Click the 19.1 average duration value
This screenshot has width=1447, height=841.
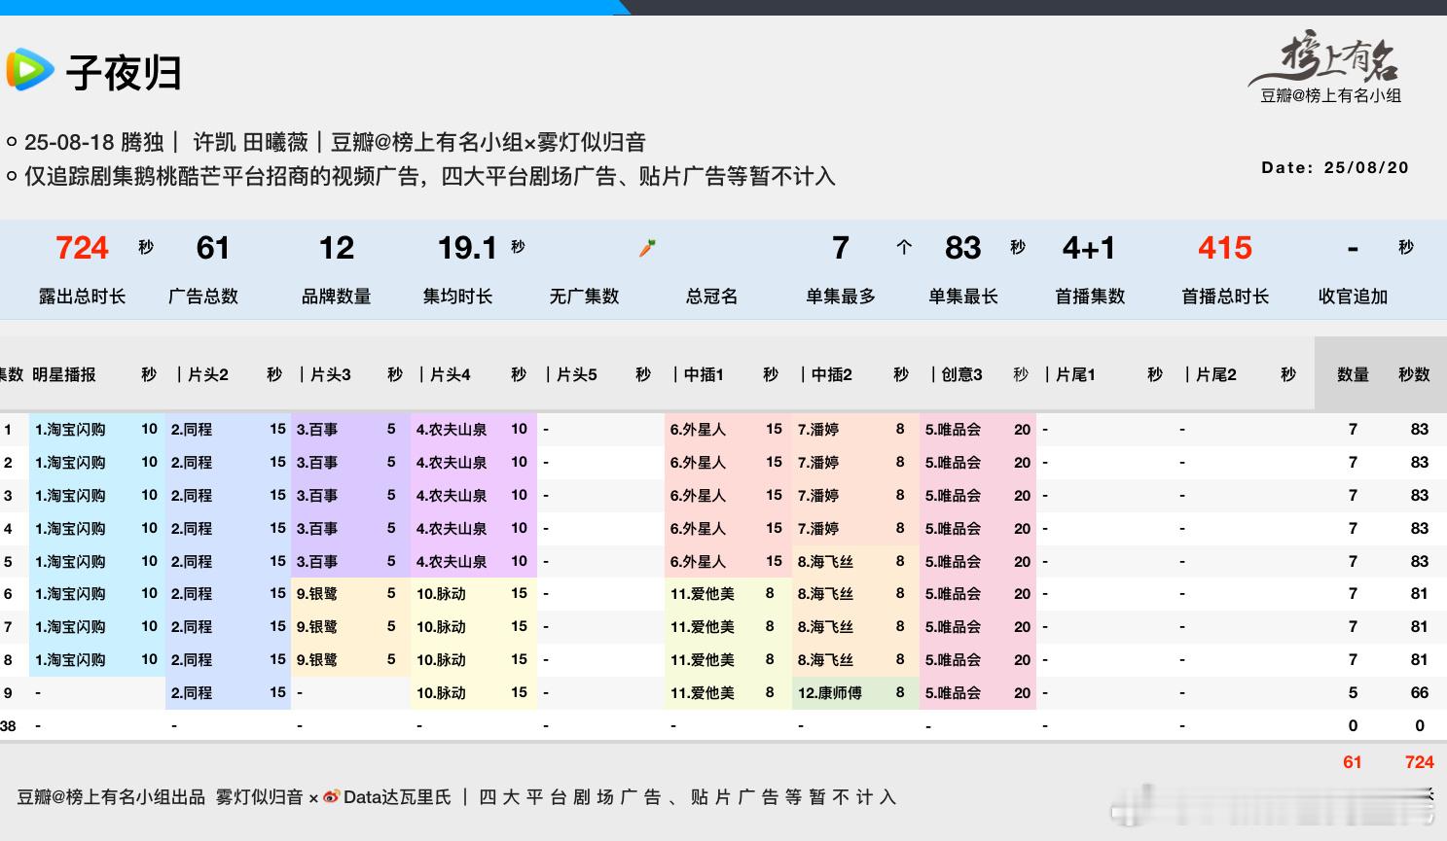467,248
